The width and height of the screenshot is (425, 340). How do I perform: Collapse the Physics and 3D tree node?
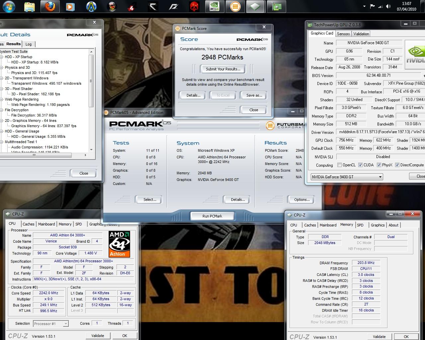pyautogui.click(x=1, y=67)
